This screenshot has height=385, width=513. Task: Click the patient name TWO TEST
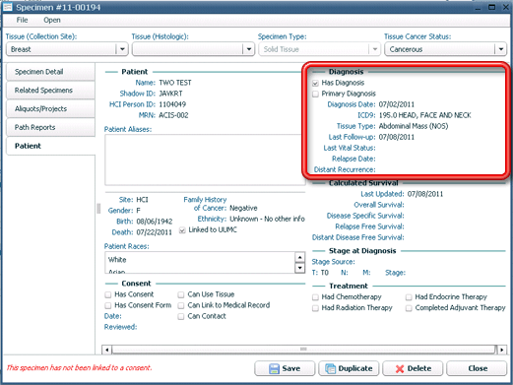click(175, 83)
